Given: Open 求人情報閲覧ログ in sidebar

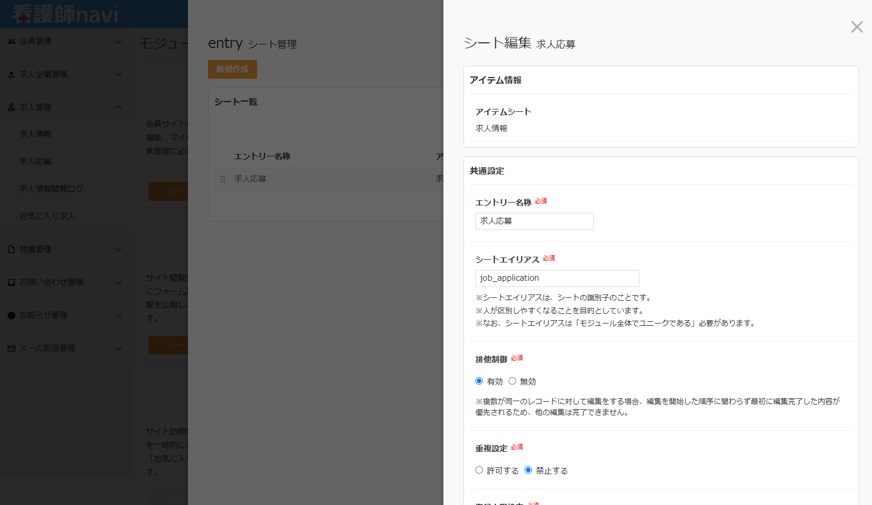Looking at the screenshot, I should (51, 189).
